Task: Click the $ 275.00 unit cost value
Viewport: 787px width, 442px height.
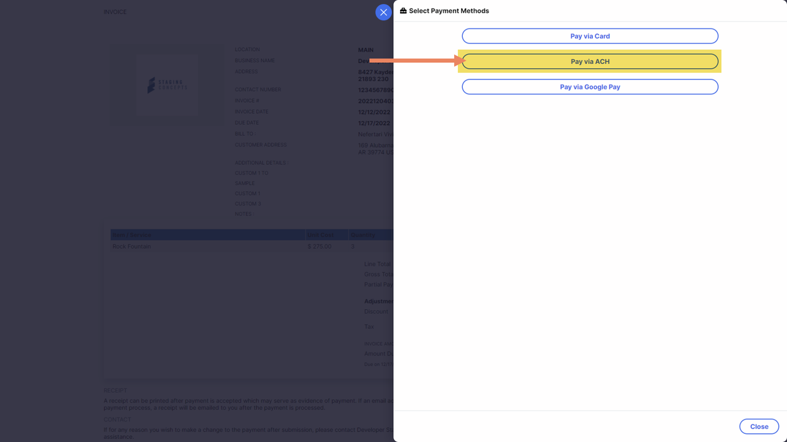Action: pyautogui.click(x=319, y=246)
